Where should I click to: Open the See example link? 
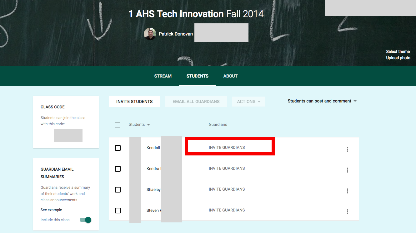(x=51, y=210)
